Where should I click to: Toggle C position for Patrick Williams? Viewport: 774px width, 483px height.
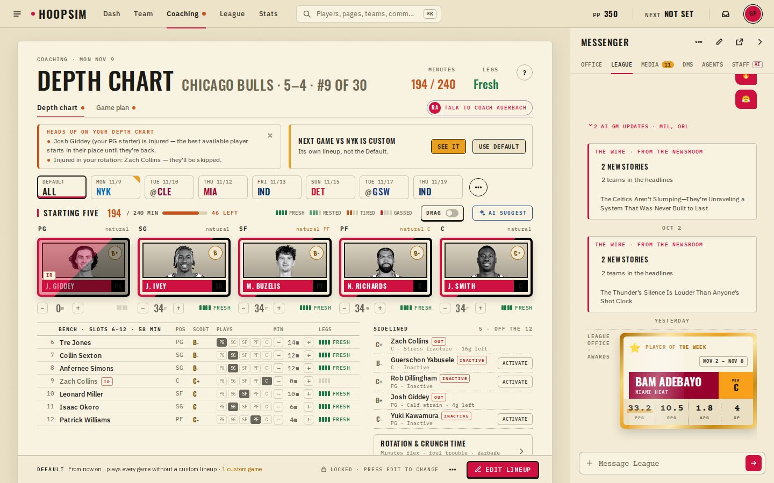[x=267, y=420]
